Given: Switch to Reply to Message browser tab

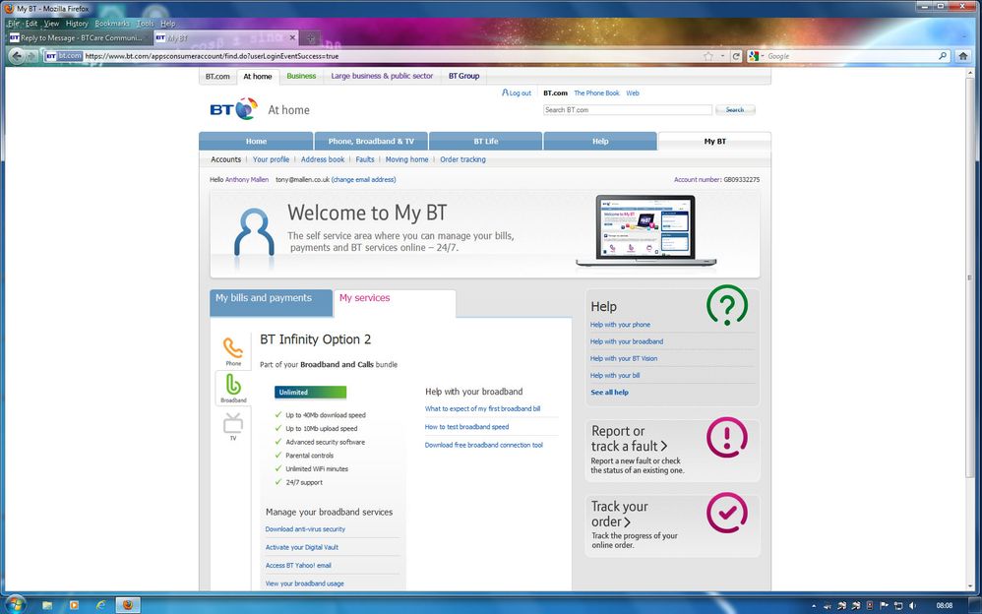Looking at the screenshot, I should pyautogui.click(x=78, y=38).
